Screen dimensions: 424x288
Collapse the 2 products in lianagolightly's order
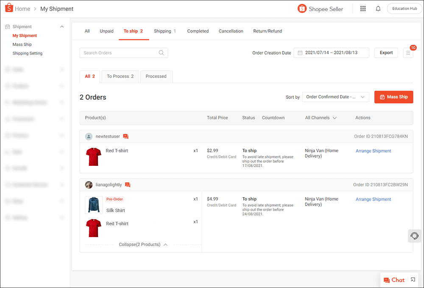pos(140,244)
